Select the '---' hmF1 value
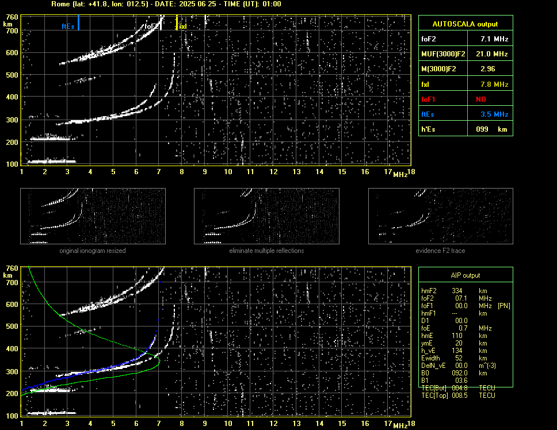Image resolution: width=557 pixels, height=430 pixels. click(x=455, y=313)
